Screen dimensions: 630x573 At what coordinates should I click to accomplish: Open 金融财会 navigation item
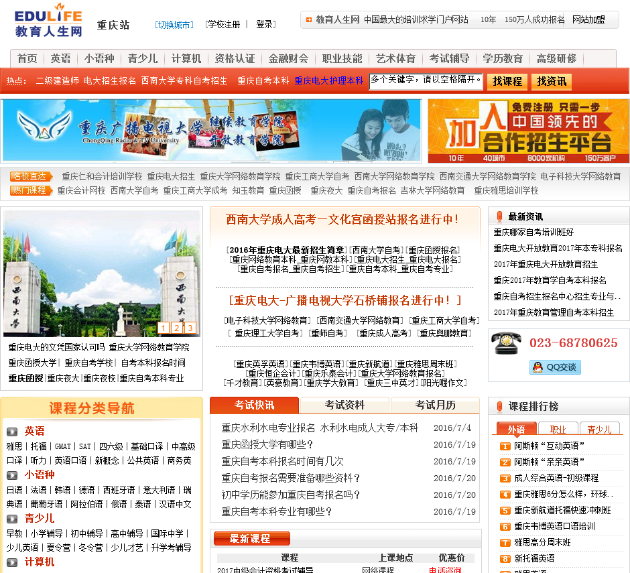288,59
